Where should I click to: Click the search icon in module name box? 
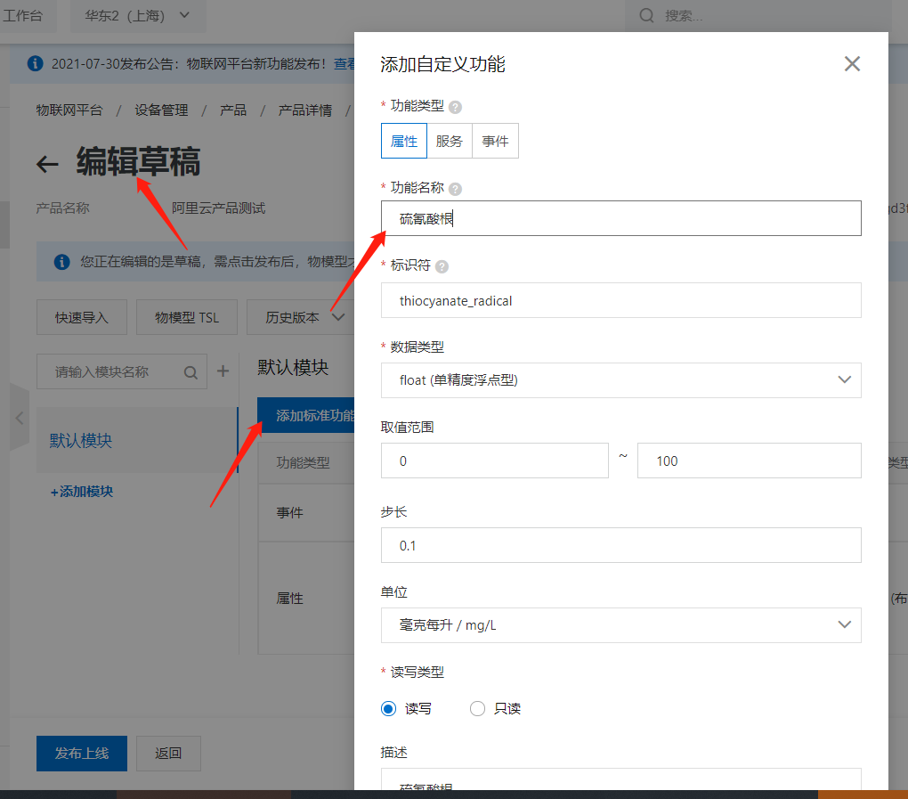[x=191, y=372]
